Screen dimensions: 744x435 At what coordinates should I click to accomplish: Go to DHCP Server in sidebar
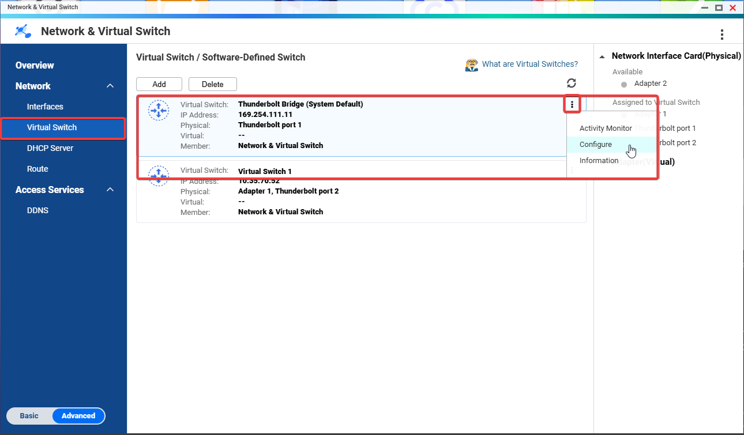pos(50,148)
